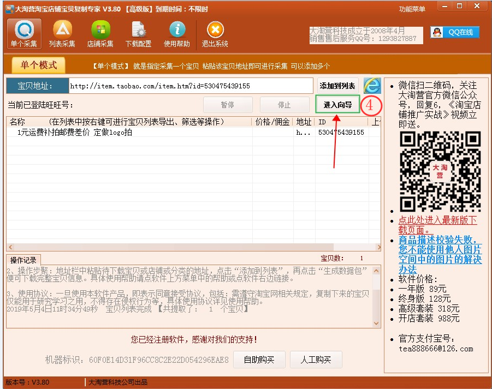This screenshot has width=492, height=389.
Task: Minimize the application window
Action: (x=445, y=6)
